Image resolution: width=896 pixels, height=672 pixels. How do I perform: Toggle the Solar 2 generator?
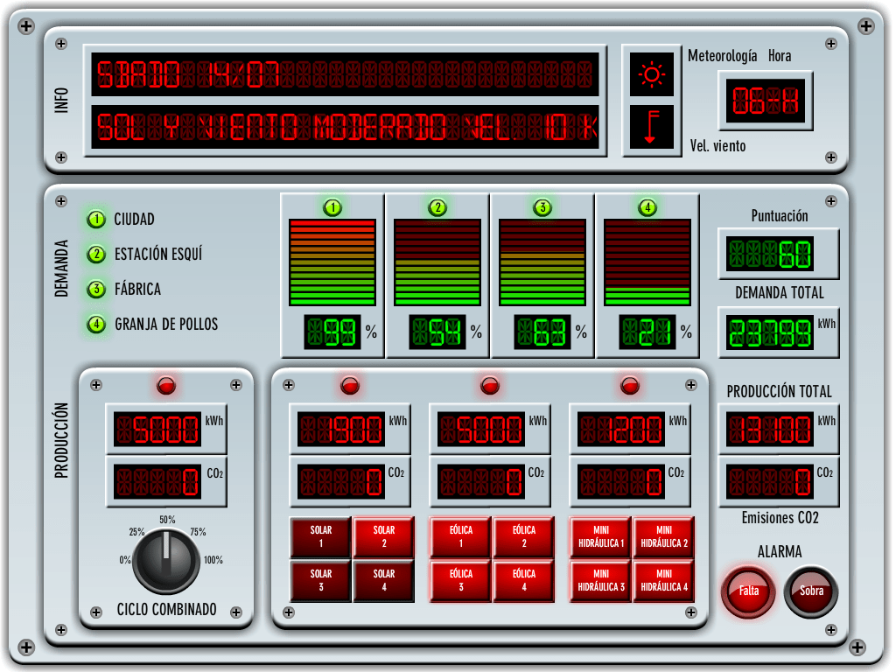(x=383, y=536)
